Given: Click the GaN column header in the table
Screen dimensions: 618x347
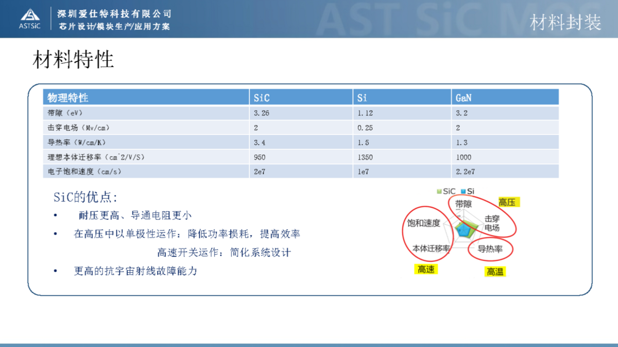Looking at the screenshot, I should pos(463,97).
